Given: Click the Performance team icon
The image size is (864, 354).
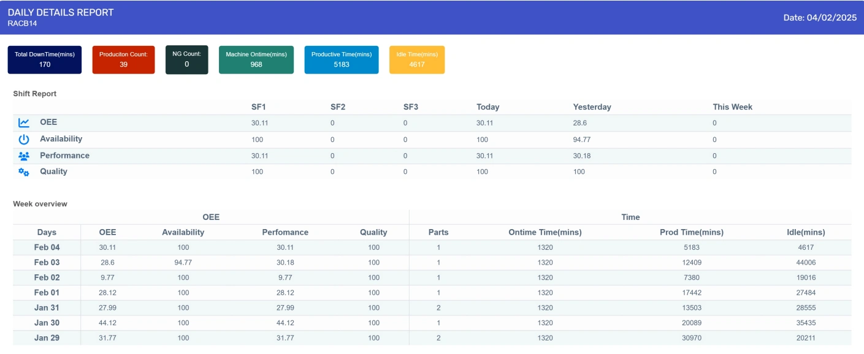Looking at the screenshot, I should [23, 156].
